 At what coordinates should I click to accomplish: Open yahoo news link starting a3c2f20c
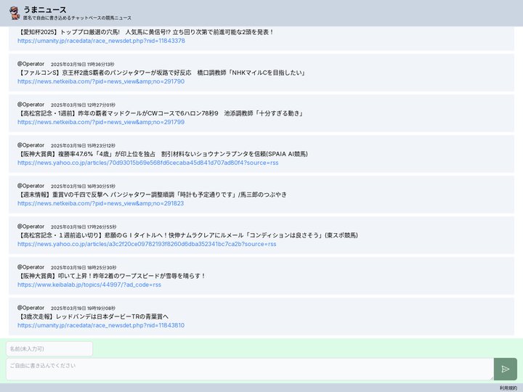tap(147, 244)
